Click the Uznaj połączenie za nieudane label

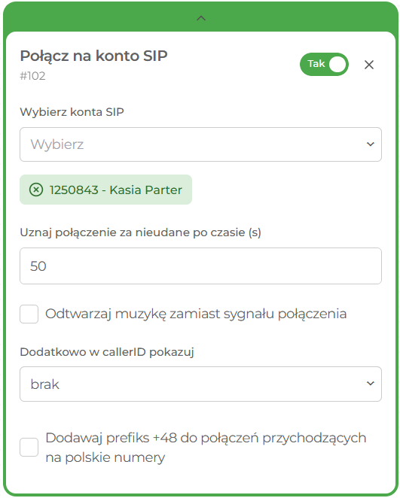click(x=141, y=232)
